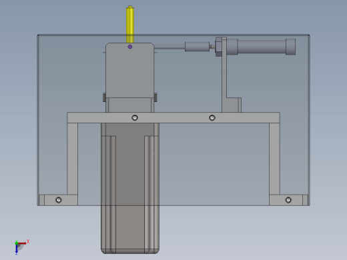Click the purple point on the slider block
The height and width of the screenshot is (260, 347).
pyautogui.click(x=130, y=47)
